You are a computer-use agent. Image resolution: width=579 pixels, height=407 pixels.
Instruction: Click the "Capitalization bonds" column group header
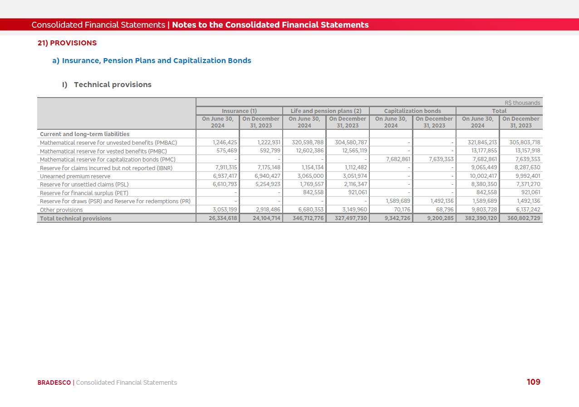tap(412, 111)
